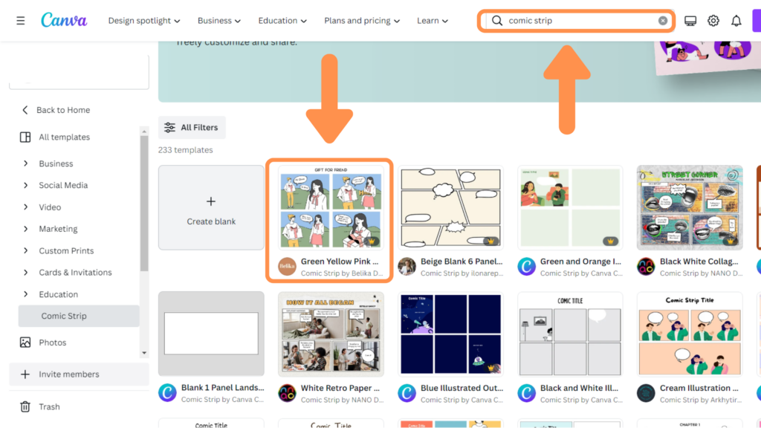This screenshot has height=428, width=761.
Task: Open White Retro Paper template thumbnail
Action: click(x=331, y=334)
